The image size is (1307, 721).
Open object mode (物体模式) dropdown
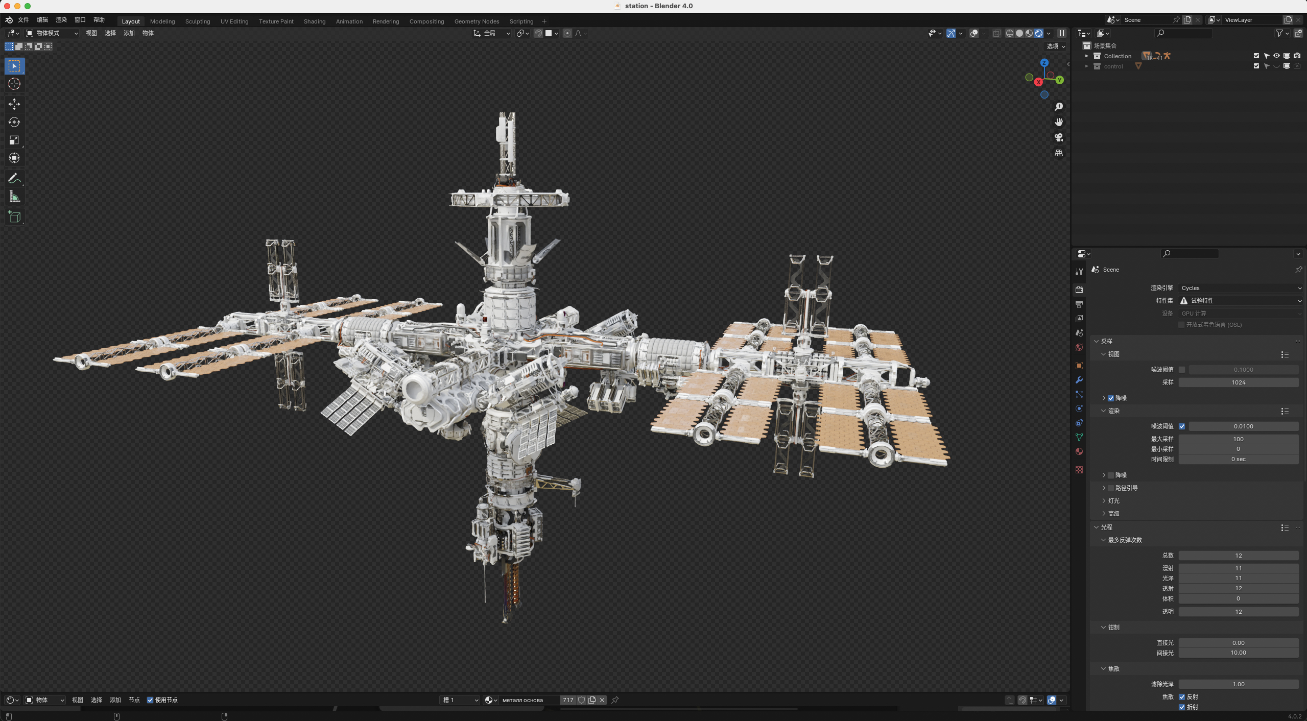52,33
